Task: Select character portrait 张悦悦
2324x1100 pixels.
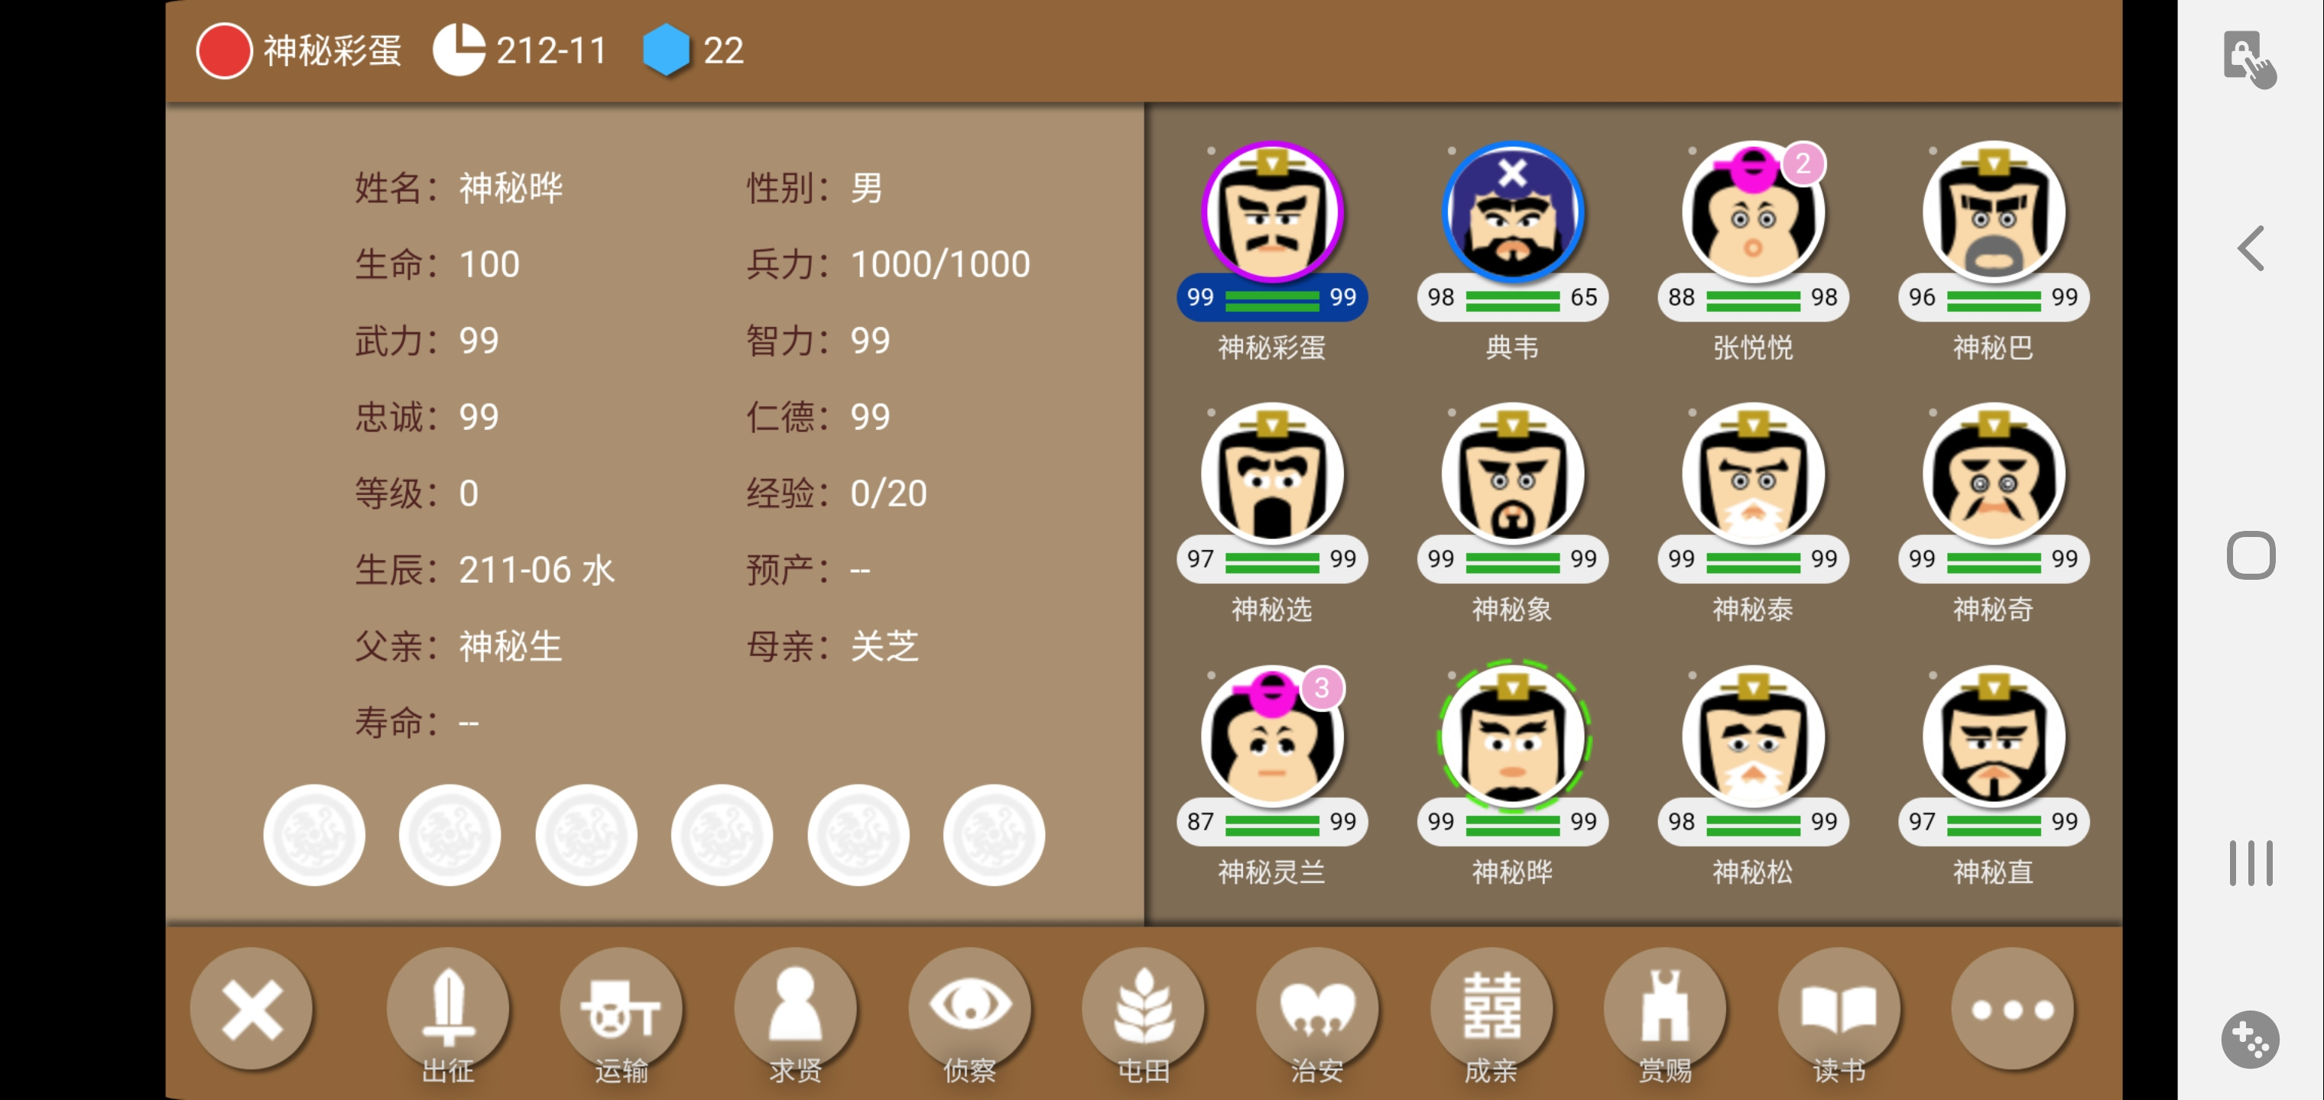Action: point(1753,212)
